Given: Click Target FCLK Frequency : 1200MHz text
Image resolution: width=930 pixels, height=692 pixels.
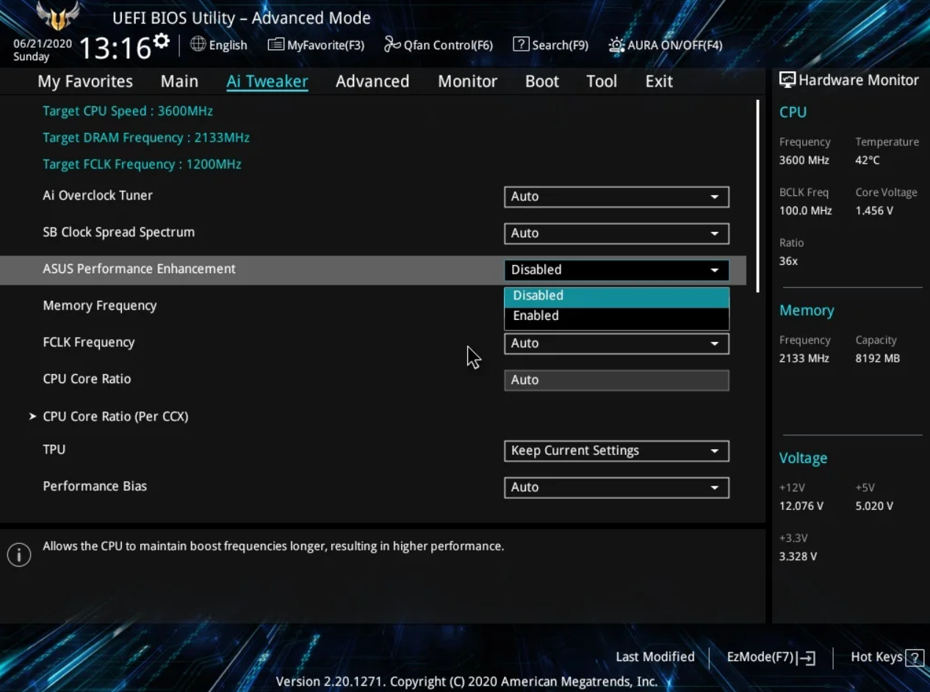Looking at the screenshot, I should (142, 164).
